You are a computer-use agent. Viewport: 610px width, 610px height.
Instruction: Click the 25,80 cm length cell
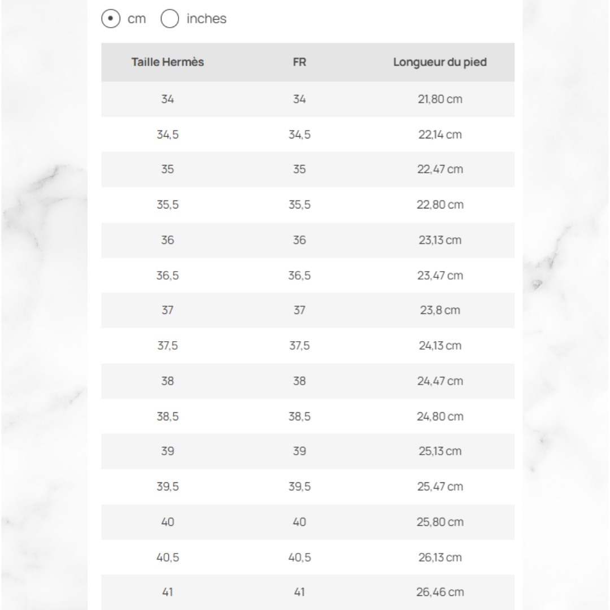[x=440, y=522]
